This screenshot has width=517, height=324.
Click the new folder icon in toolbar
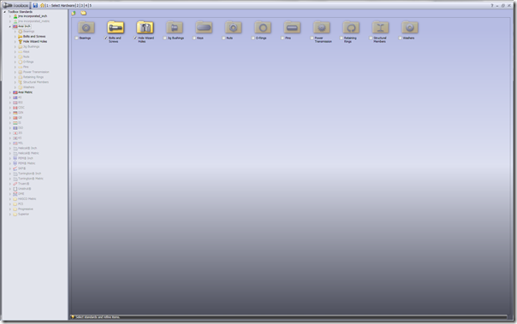pos(83,13)
